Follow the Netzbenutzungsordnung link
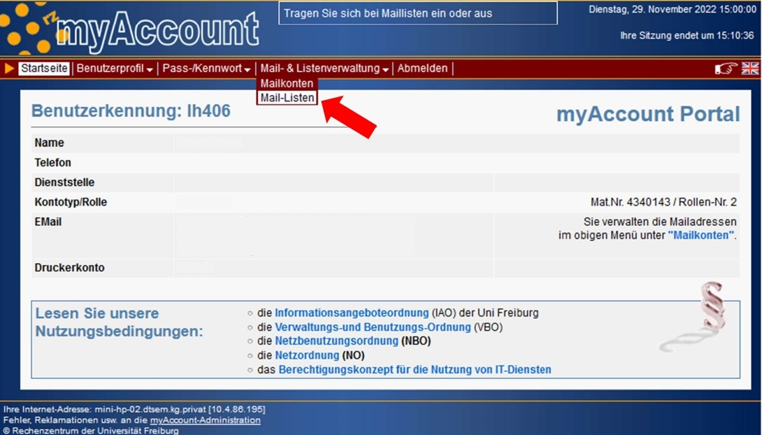 point(336,341)
